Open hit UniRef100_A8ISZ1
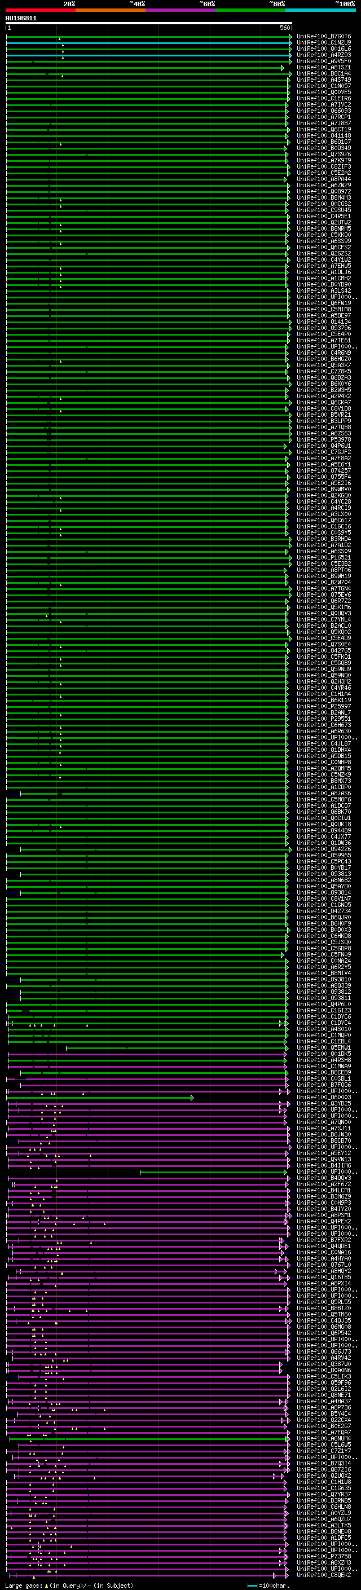Viewport: 361px width, 1590px height. [x=324, y=67]
